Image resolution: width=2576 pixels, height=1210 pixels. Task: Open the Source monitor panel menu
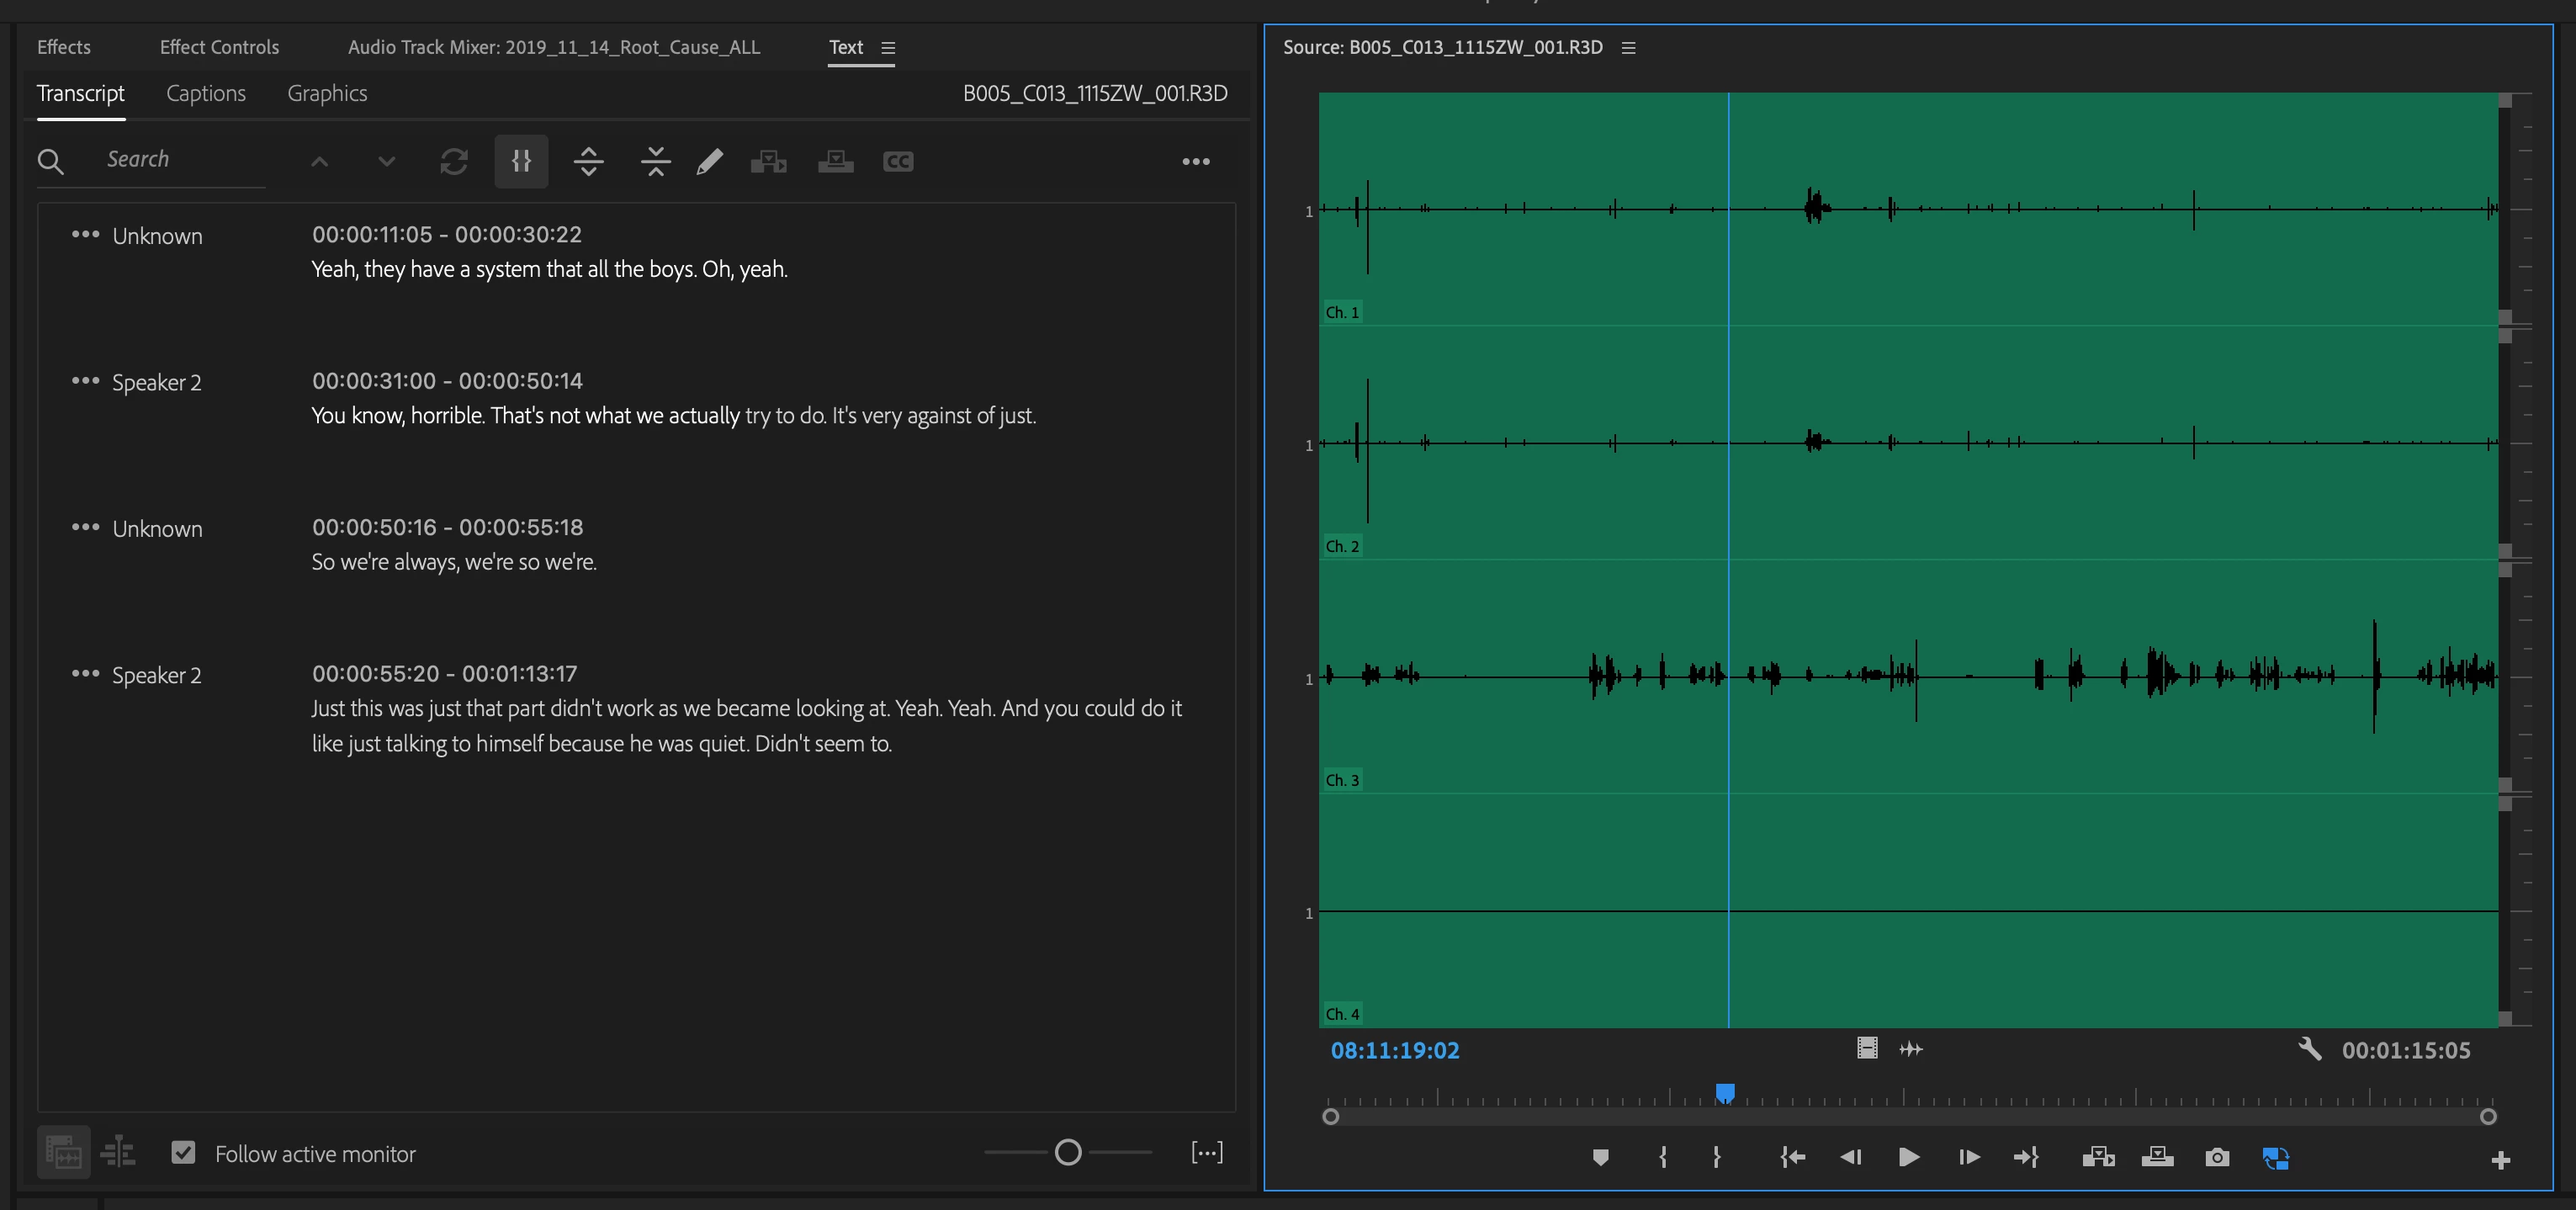point(1628,48)
